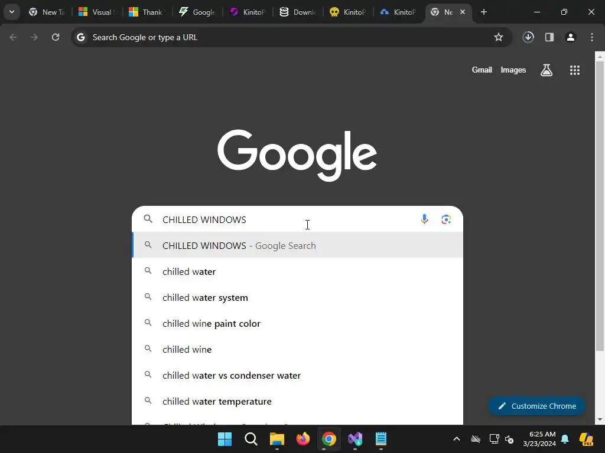
Task: Bookmark this tab with the star icon
Action: [499, 37]
